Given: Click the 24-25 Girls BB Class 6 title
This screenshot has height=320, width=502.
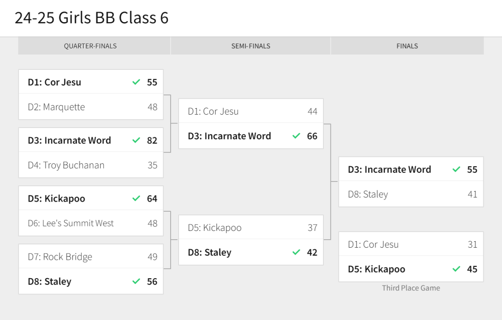Looking at the screenshot, I should [x=92, y=18].
